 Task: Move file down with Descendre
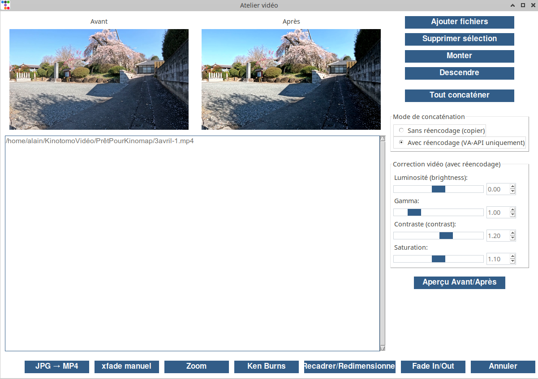459,73
